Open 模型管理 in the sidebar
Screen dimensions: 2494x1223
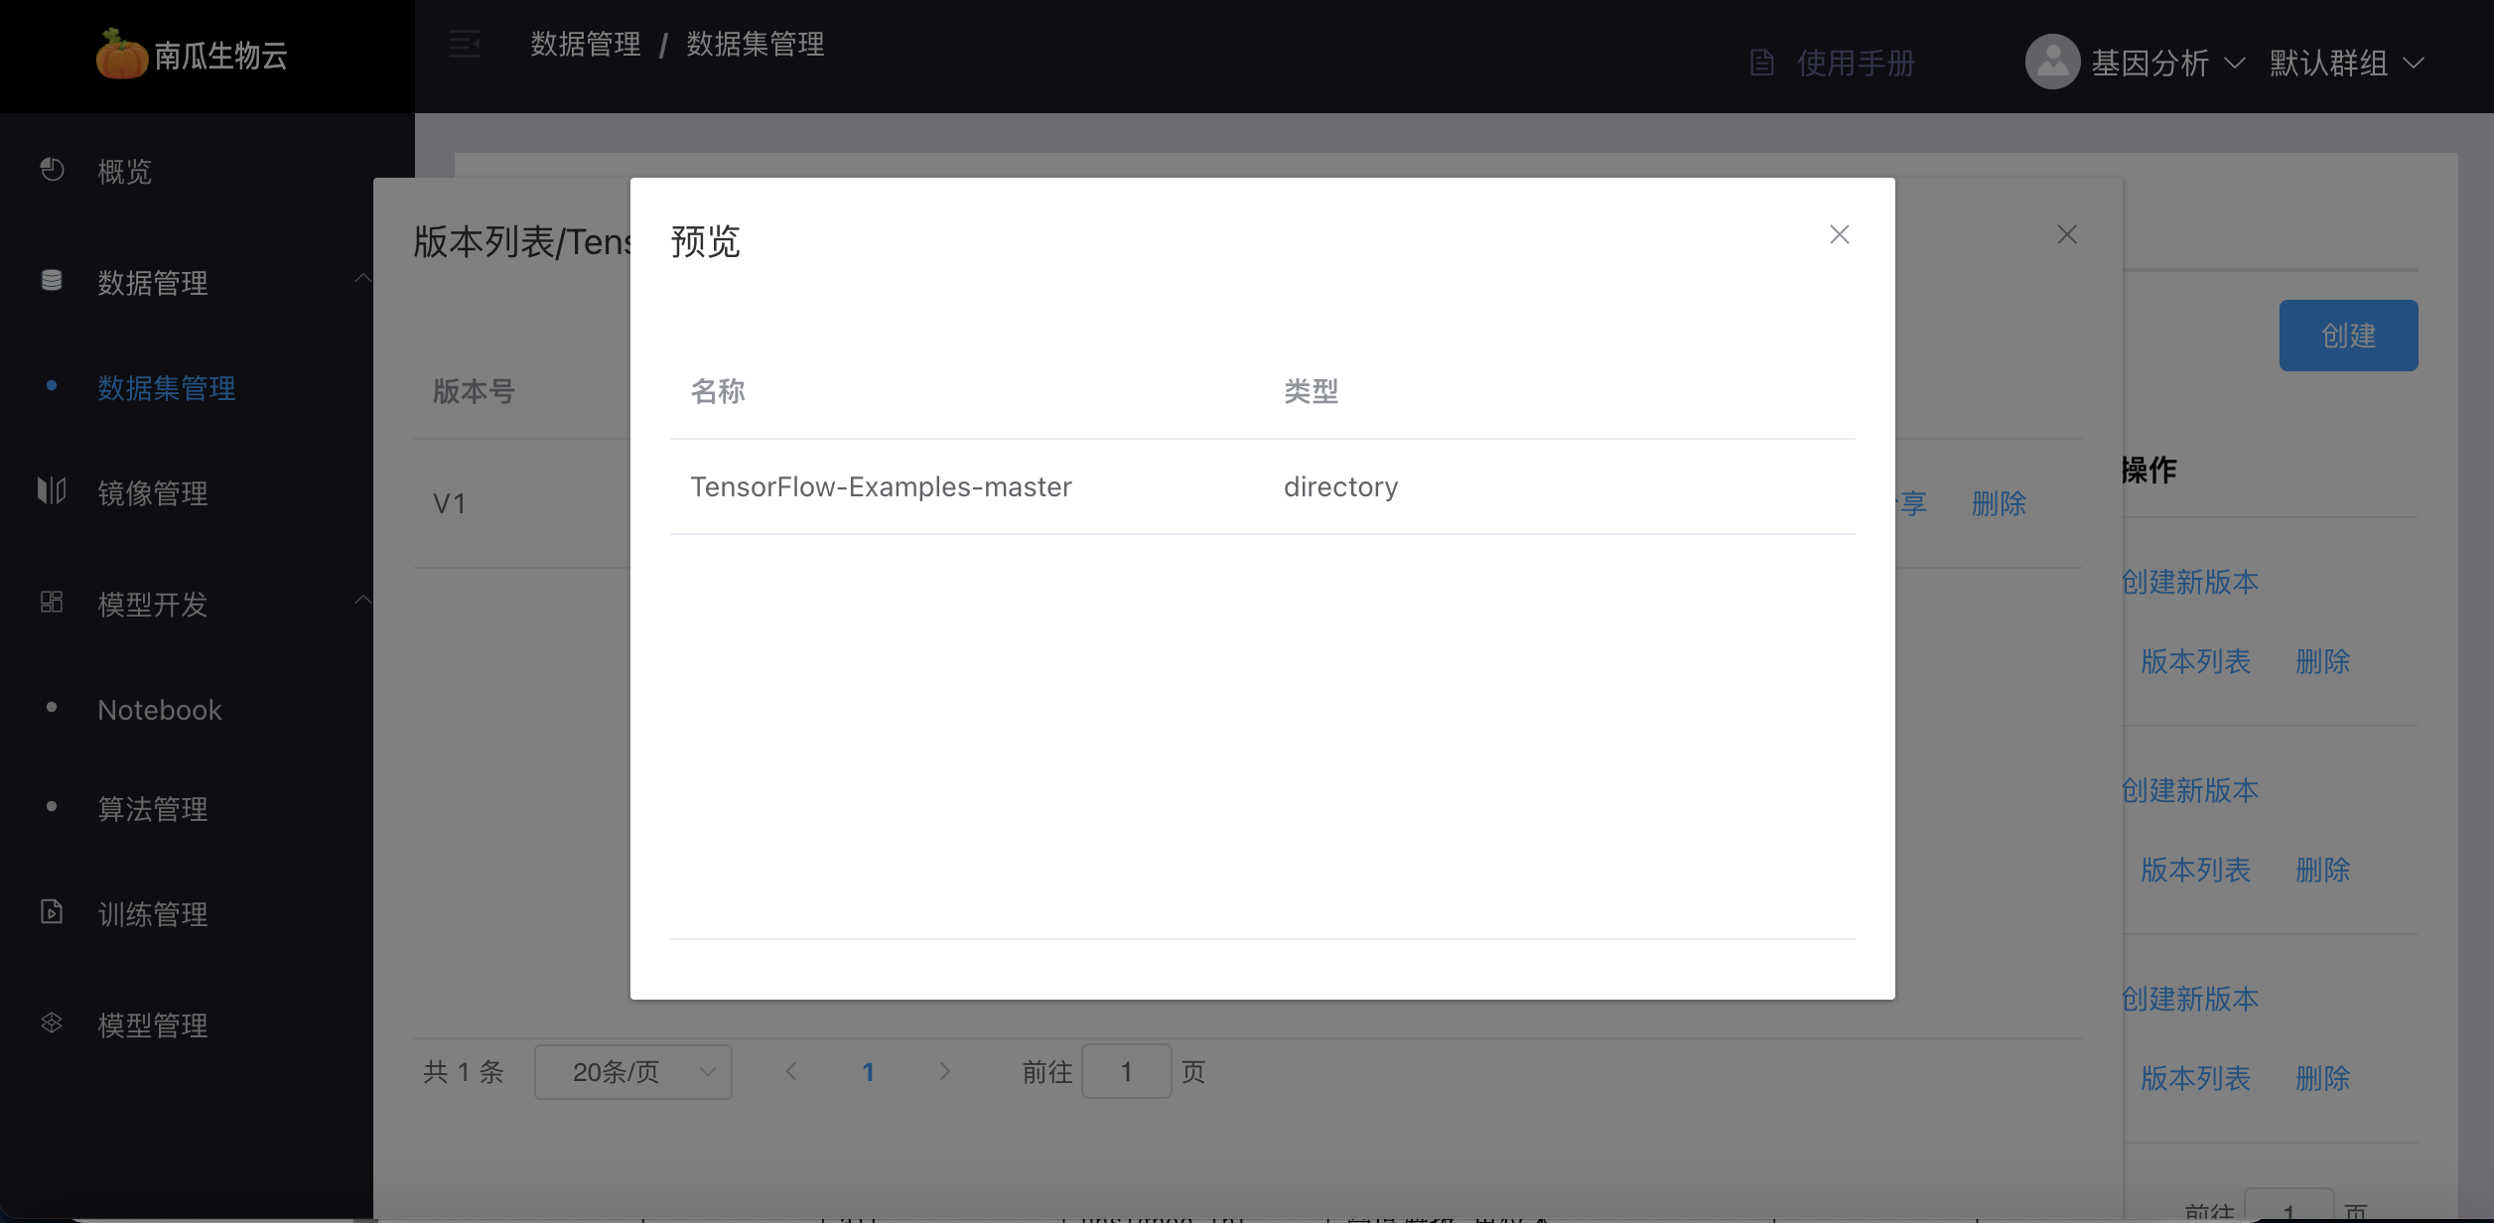pos(153,1025)
